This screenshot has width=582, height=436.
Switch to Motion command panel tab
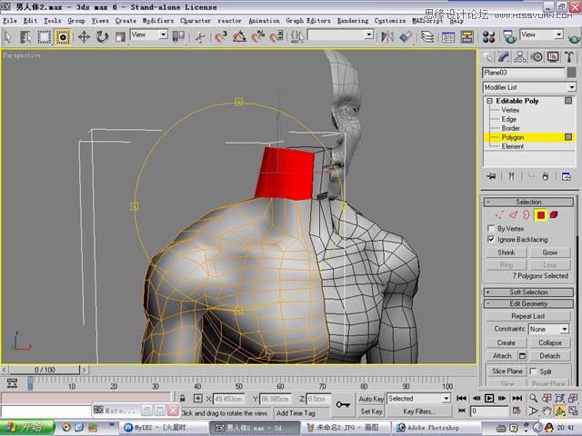(537, 56)
